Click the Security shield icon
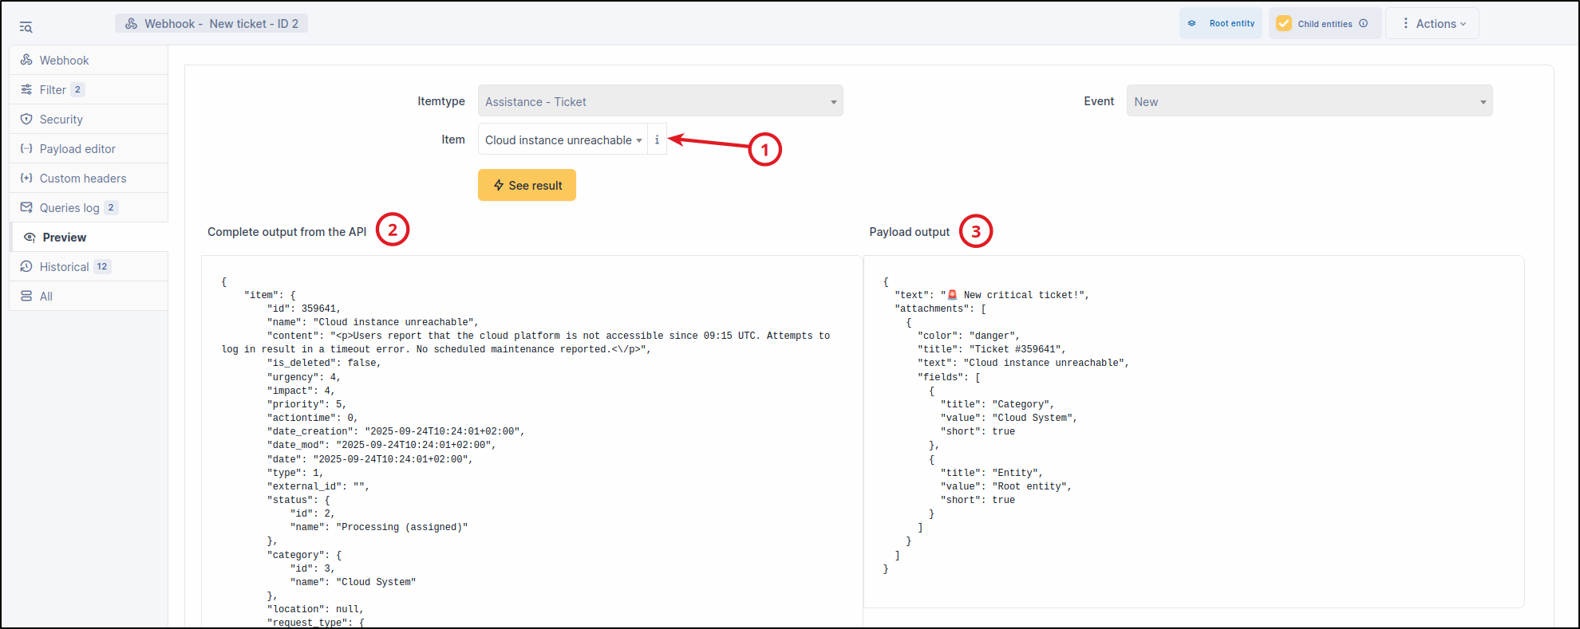The width and height of the screenshot is (1580, 629). [x=26, y=119]
